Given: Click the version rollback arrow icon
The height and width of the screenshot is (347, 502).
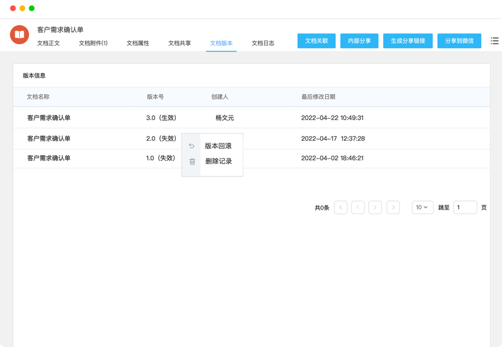Looking at the screenshot, I should pyautogui.click(x=192, y=146).
